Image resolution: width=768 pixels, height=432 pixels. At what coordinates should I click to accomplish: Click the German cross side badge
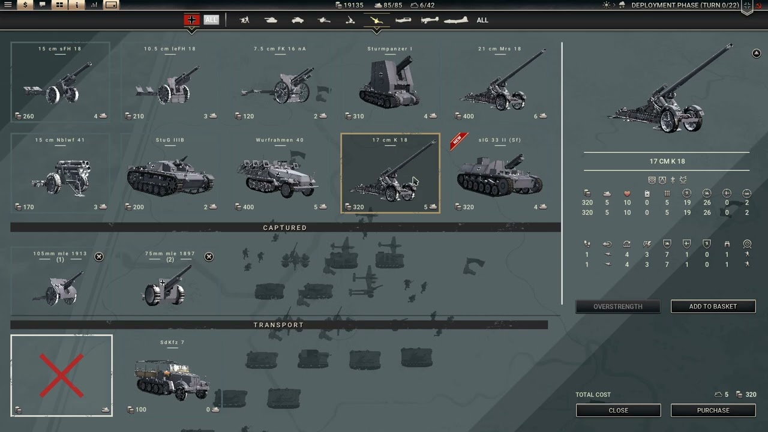click(746, 7)
